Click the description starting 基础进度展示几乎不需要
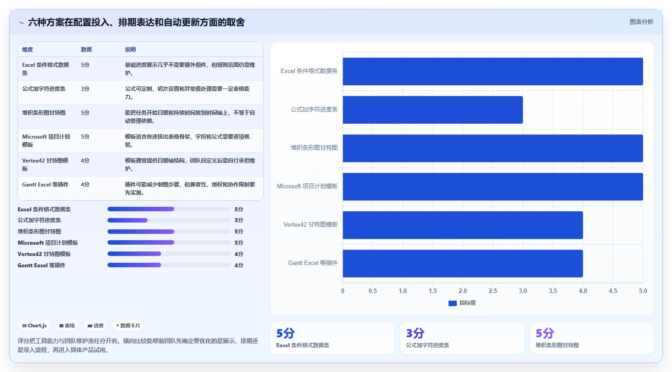 (x=190, y=69)
